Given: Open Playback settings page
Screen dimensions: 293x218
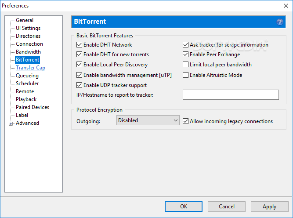Looking at the screenshot, I should pos(26,99).
